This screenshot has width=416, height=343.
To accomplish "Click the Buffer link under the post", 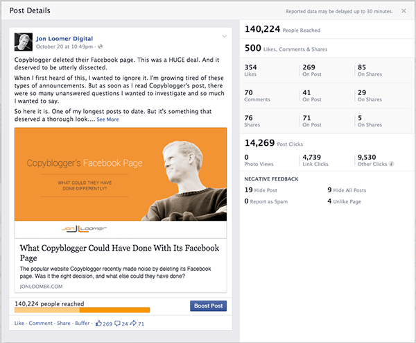I will 83,324.
